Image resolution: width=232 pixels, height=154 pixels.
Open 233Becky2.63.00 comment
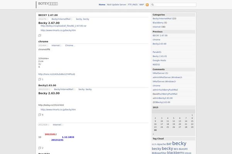coord(161,102)
